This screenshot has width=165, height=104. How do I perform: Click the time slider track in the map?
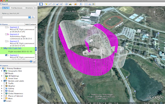click(x=65, y=13)
